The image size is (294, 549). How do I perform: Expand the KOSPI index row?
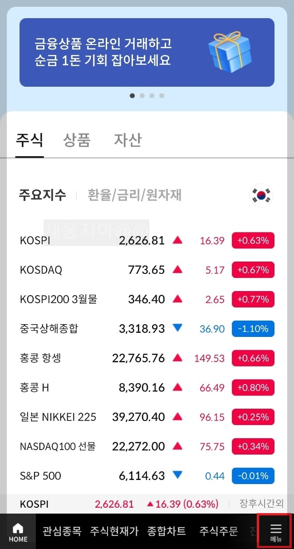[147, 240]
